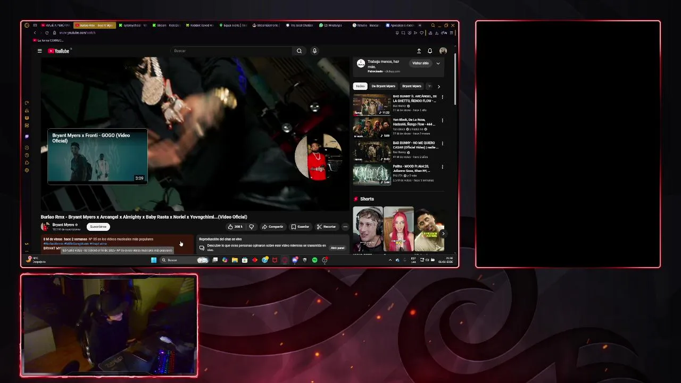Viewport: 681px width, 383px height.
Task: Show hidden system tray icons chevron
Action: [389, 260]
